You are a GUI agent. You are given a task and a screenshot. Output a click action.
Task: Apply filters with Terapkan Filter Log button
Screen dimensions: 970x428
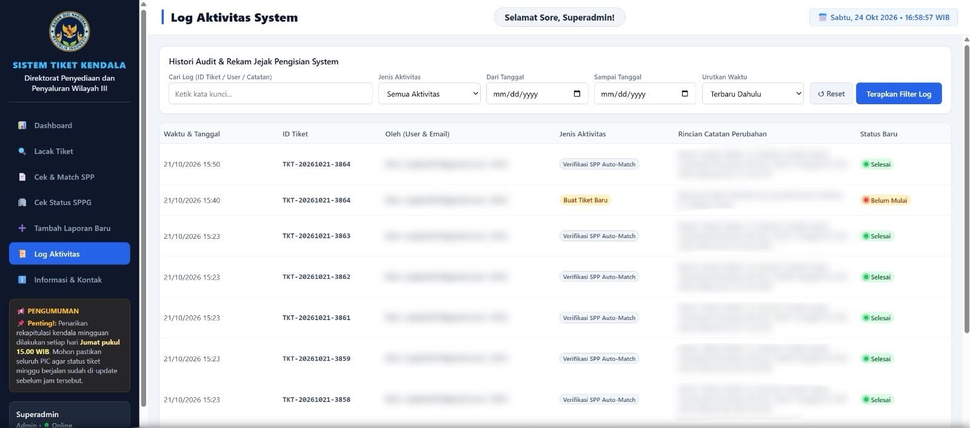(898, 94)
